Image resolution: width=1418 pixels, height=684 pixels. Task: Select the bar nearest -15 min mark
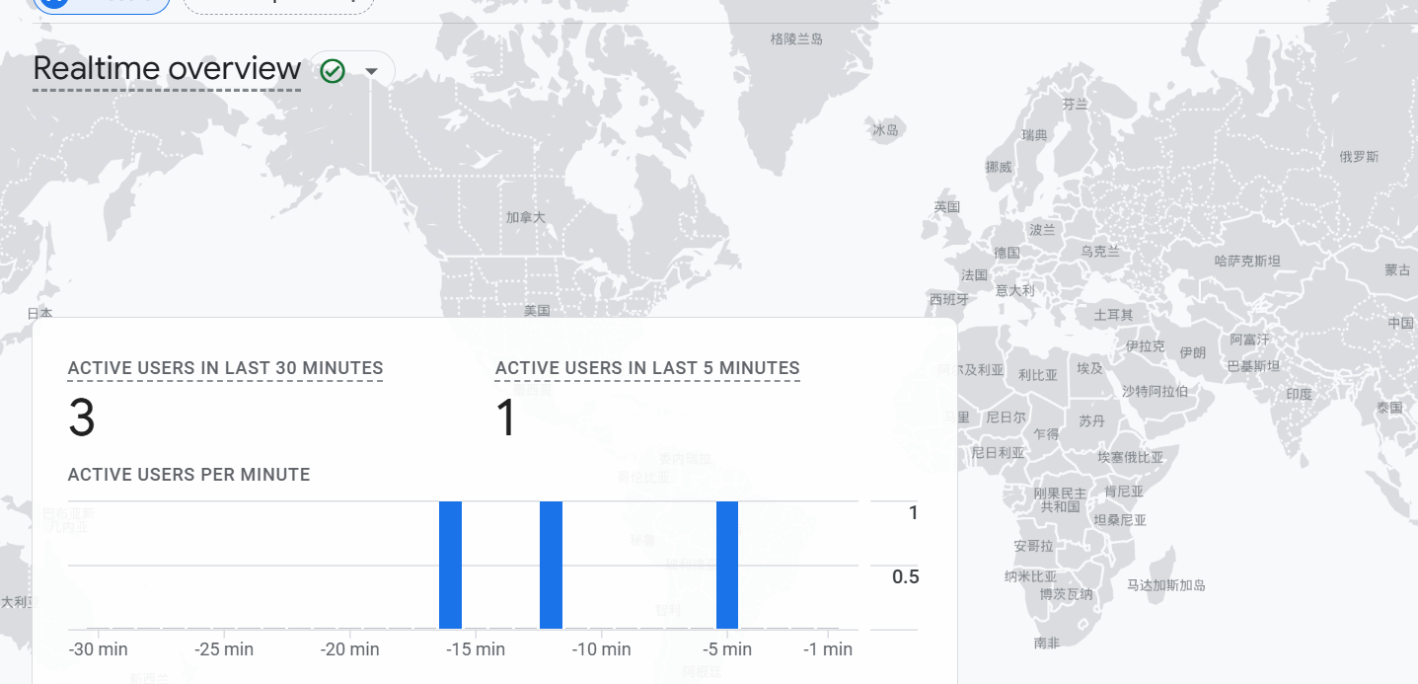(x=450, y=565)
